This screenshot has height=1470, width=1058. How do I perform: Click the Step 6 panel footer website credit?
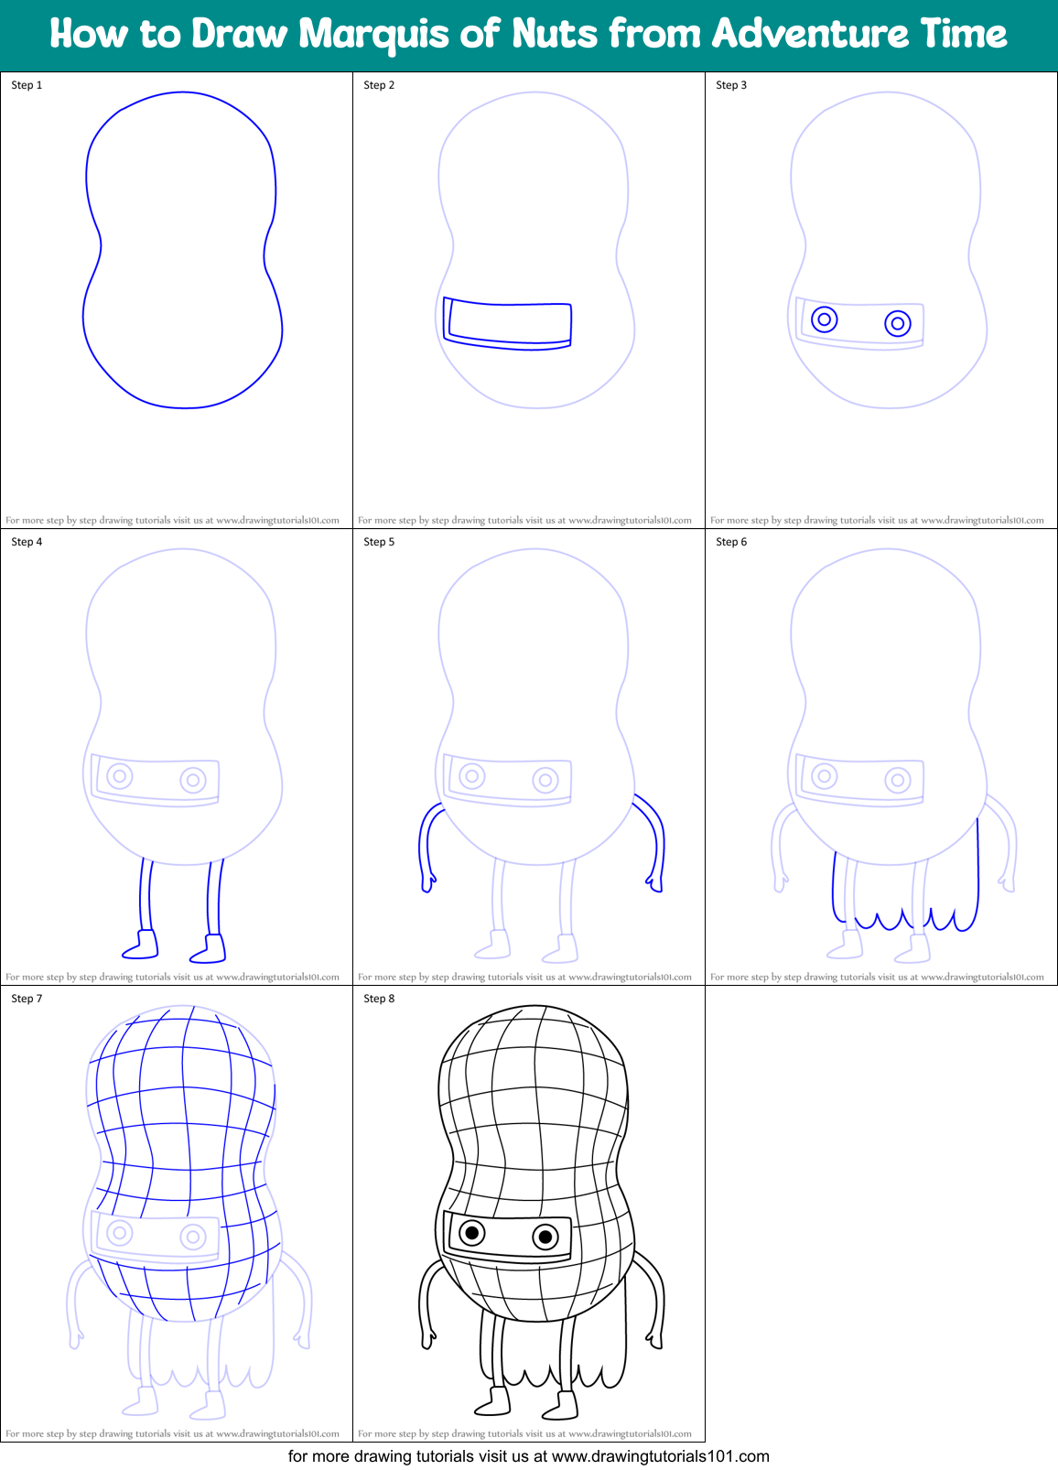878,977
